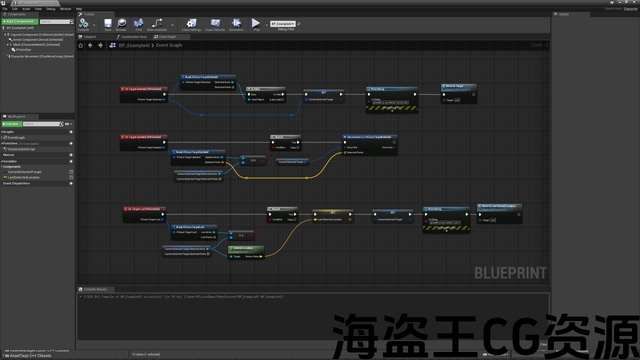This screenshot has width=640, height=360.
Task: Start Simulation from the toolbar
Action: [236, 24]
